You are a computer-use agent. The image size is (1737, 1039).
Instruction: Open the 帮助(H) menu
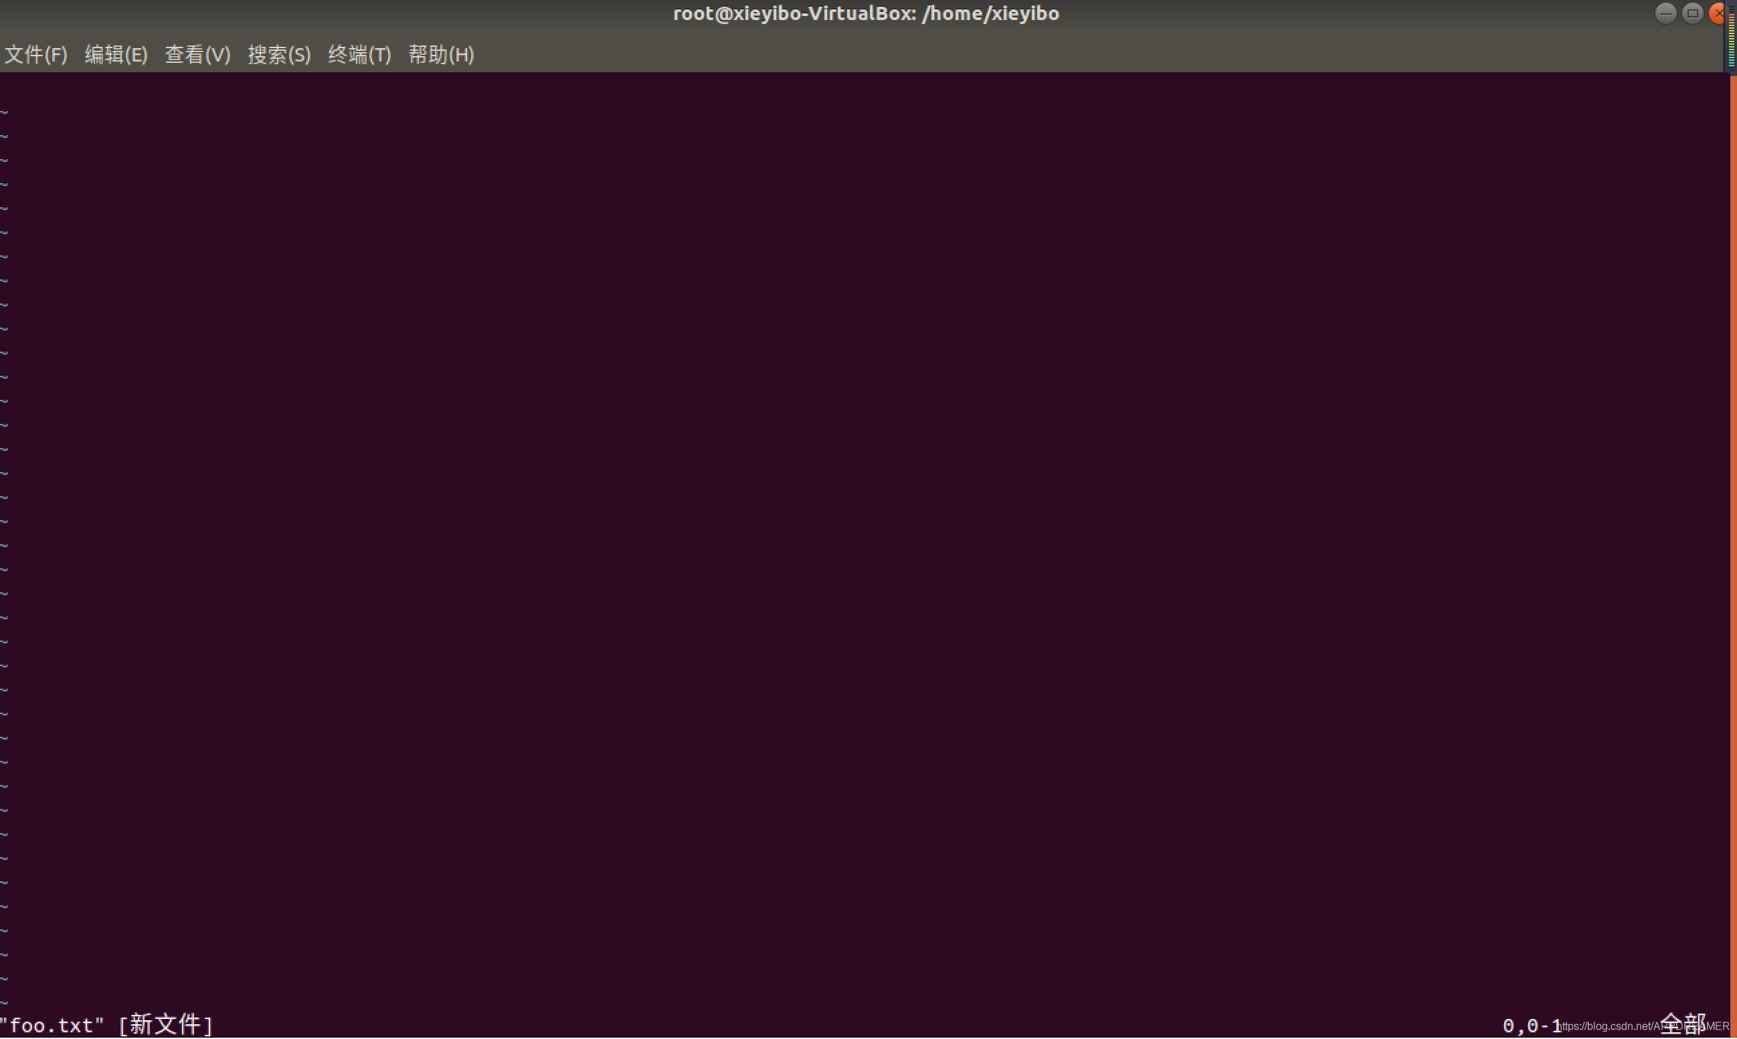[x=441, y=55]
